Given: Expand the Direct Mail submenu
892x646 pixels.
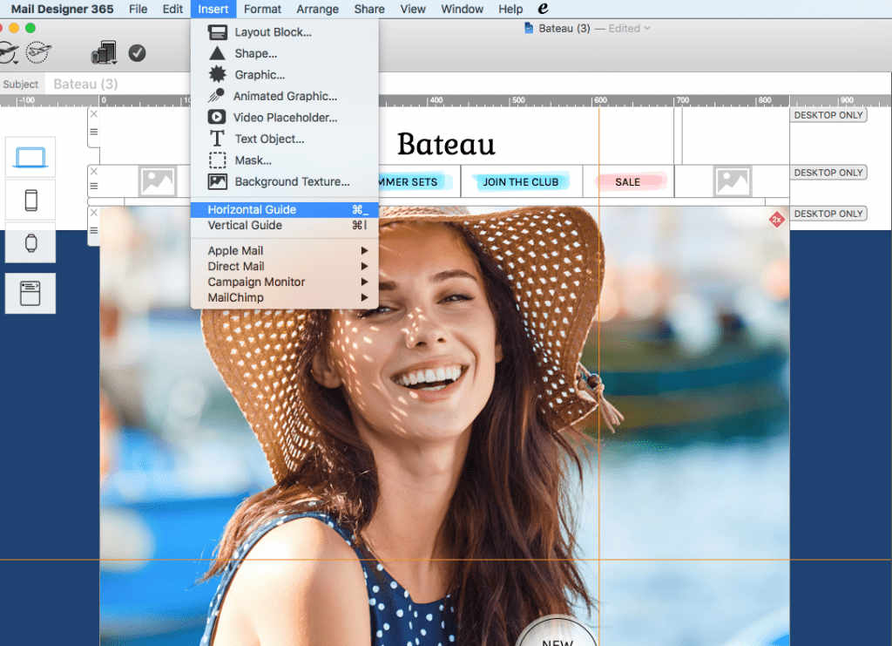Looking at the screenshot, I should (x=285, y=267).
